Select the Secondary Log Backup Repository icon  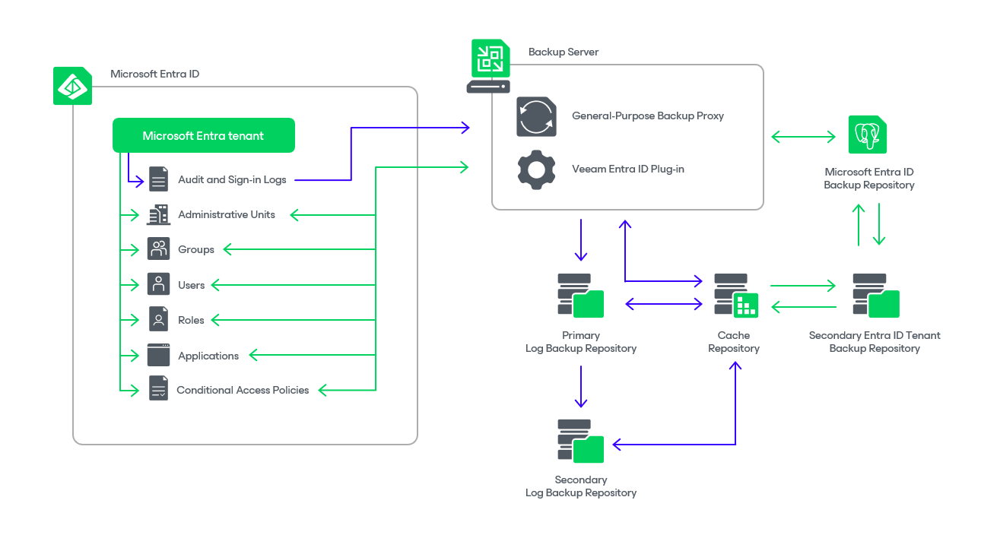click(x=580, y=441)
